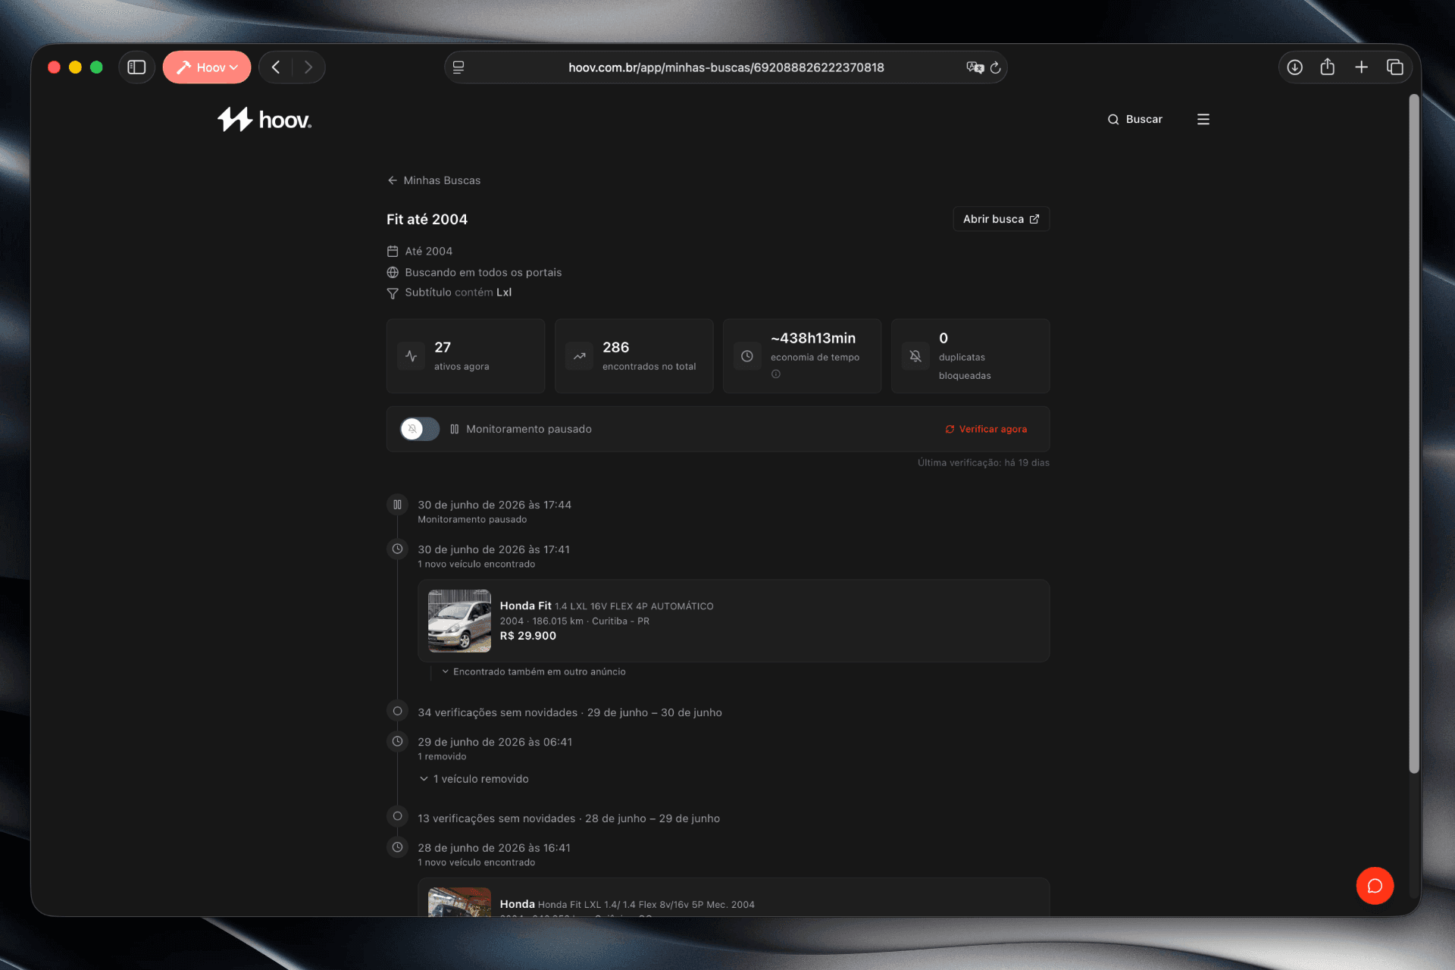Image resolution: width=1455 pixels, height=970 pixels.
Task: Open the Share menu
Action: coord(1328,67)
